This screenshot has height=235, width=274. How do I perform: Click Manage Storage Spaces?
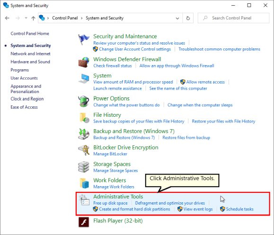point(115,170)
